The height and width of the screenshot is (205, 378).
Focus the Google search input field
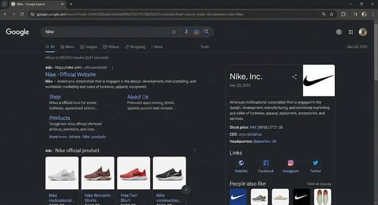(x=107, y=32)
